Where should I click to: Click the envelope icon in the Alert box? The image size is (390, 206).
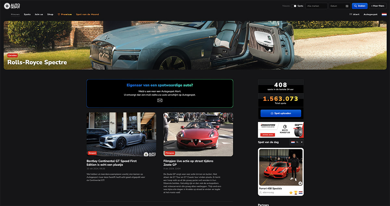pyautogui.click(x=160, y=101)
